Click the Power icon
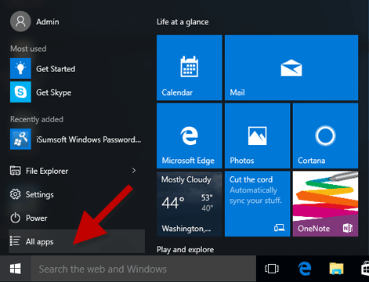The height and width of the screenshot is (282, 369). point(15,218)
